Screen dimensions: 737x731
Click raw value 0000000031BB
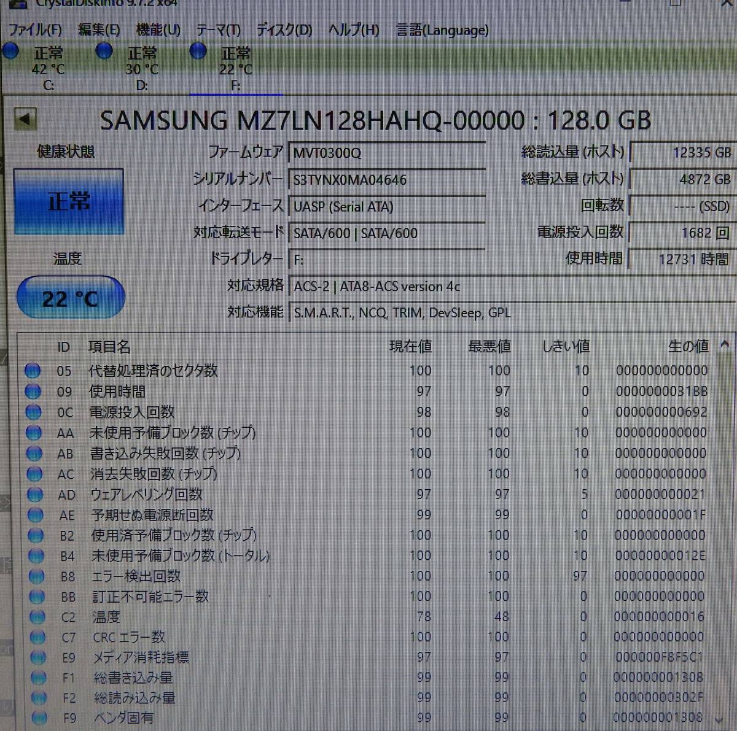tap(661, 391)
